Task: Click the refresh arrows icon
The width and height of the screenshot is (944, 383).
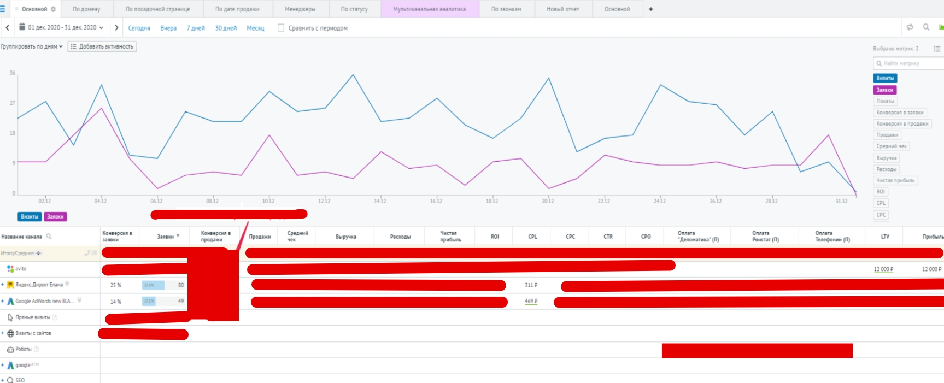Action: 910,27
